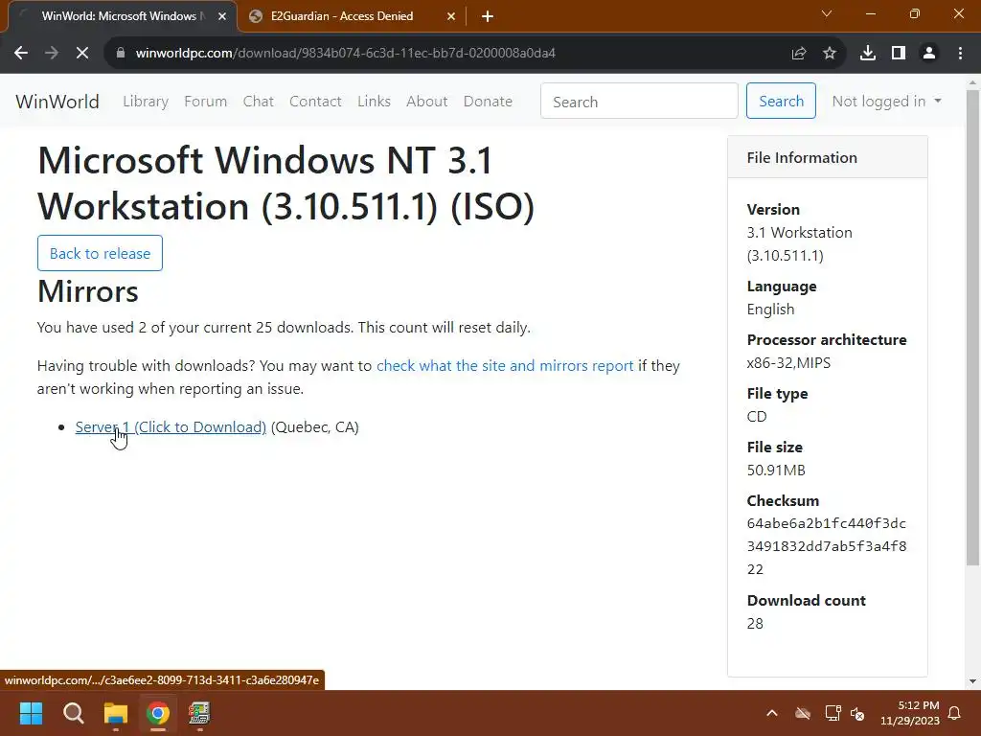Image resolution: width=981 pixels, height=736 pixels.
Task: Open the check site and mirrors report link
Action: [505, 365]
